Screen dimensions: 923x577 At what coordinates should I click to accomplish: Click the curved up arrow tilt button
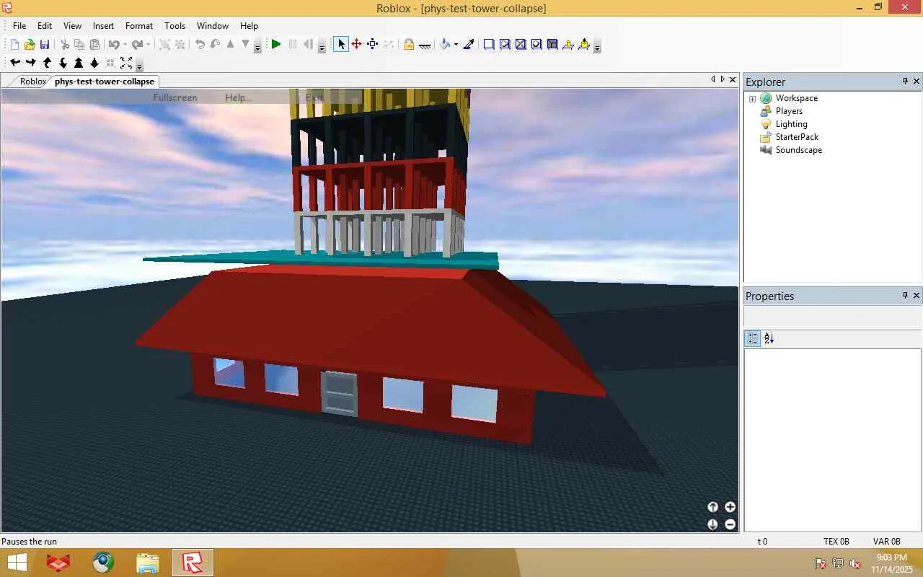(x=47, y=63)
